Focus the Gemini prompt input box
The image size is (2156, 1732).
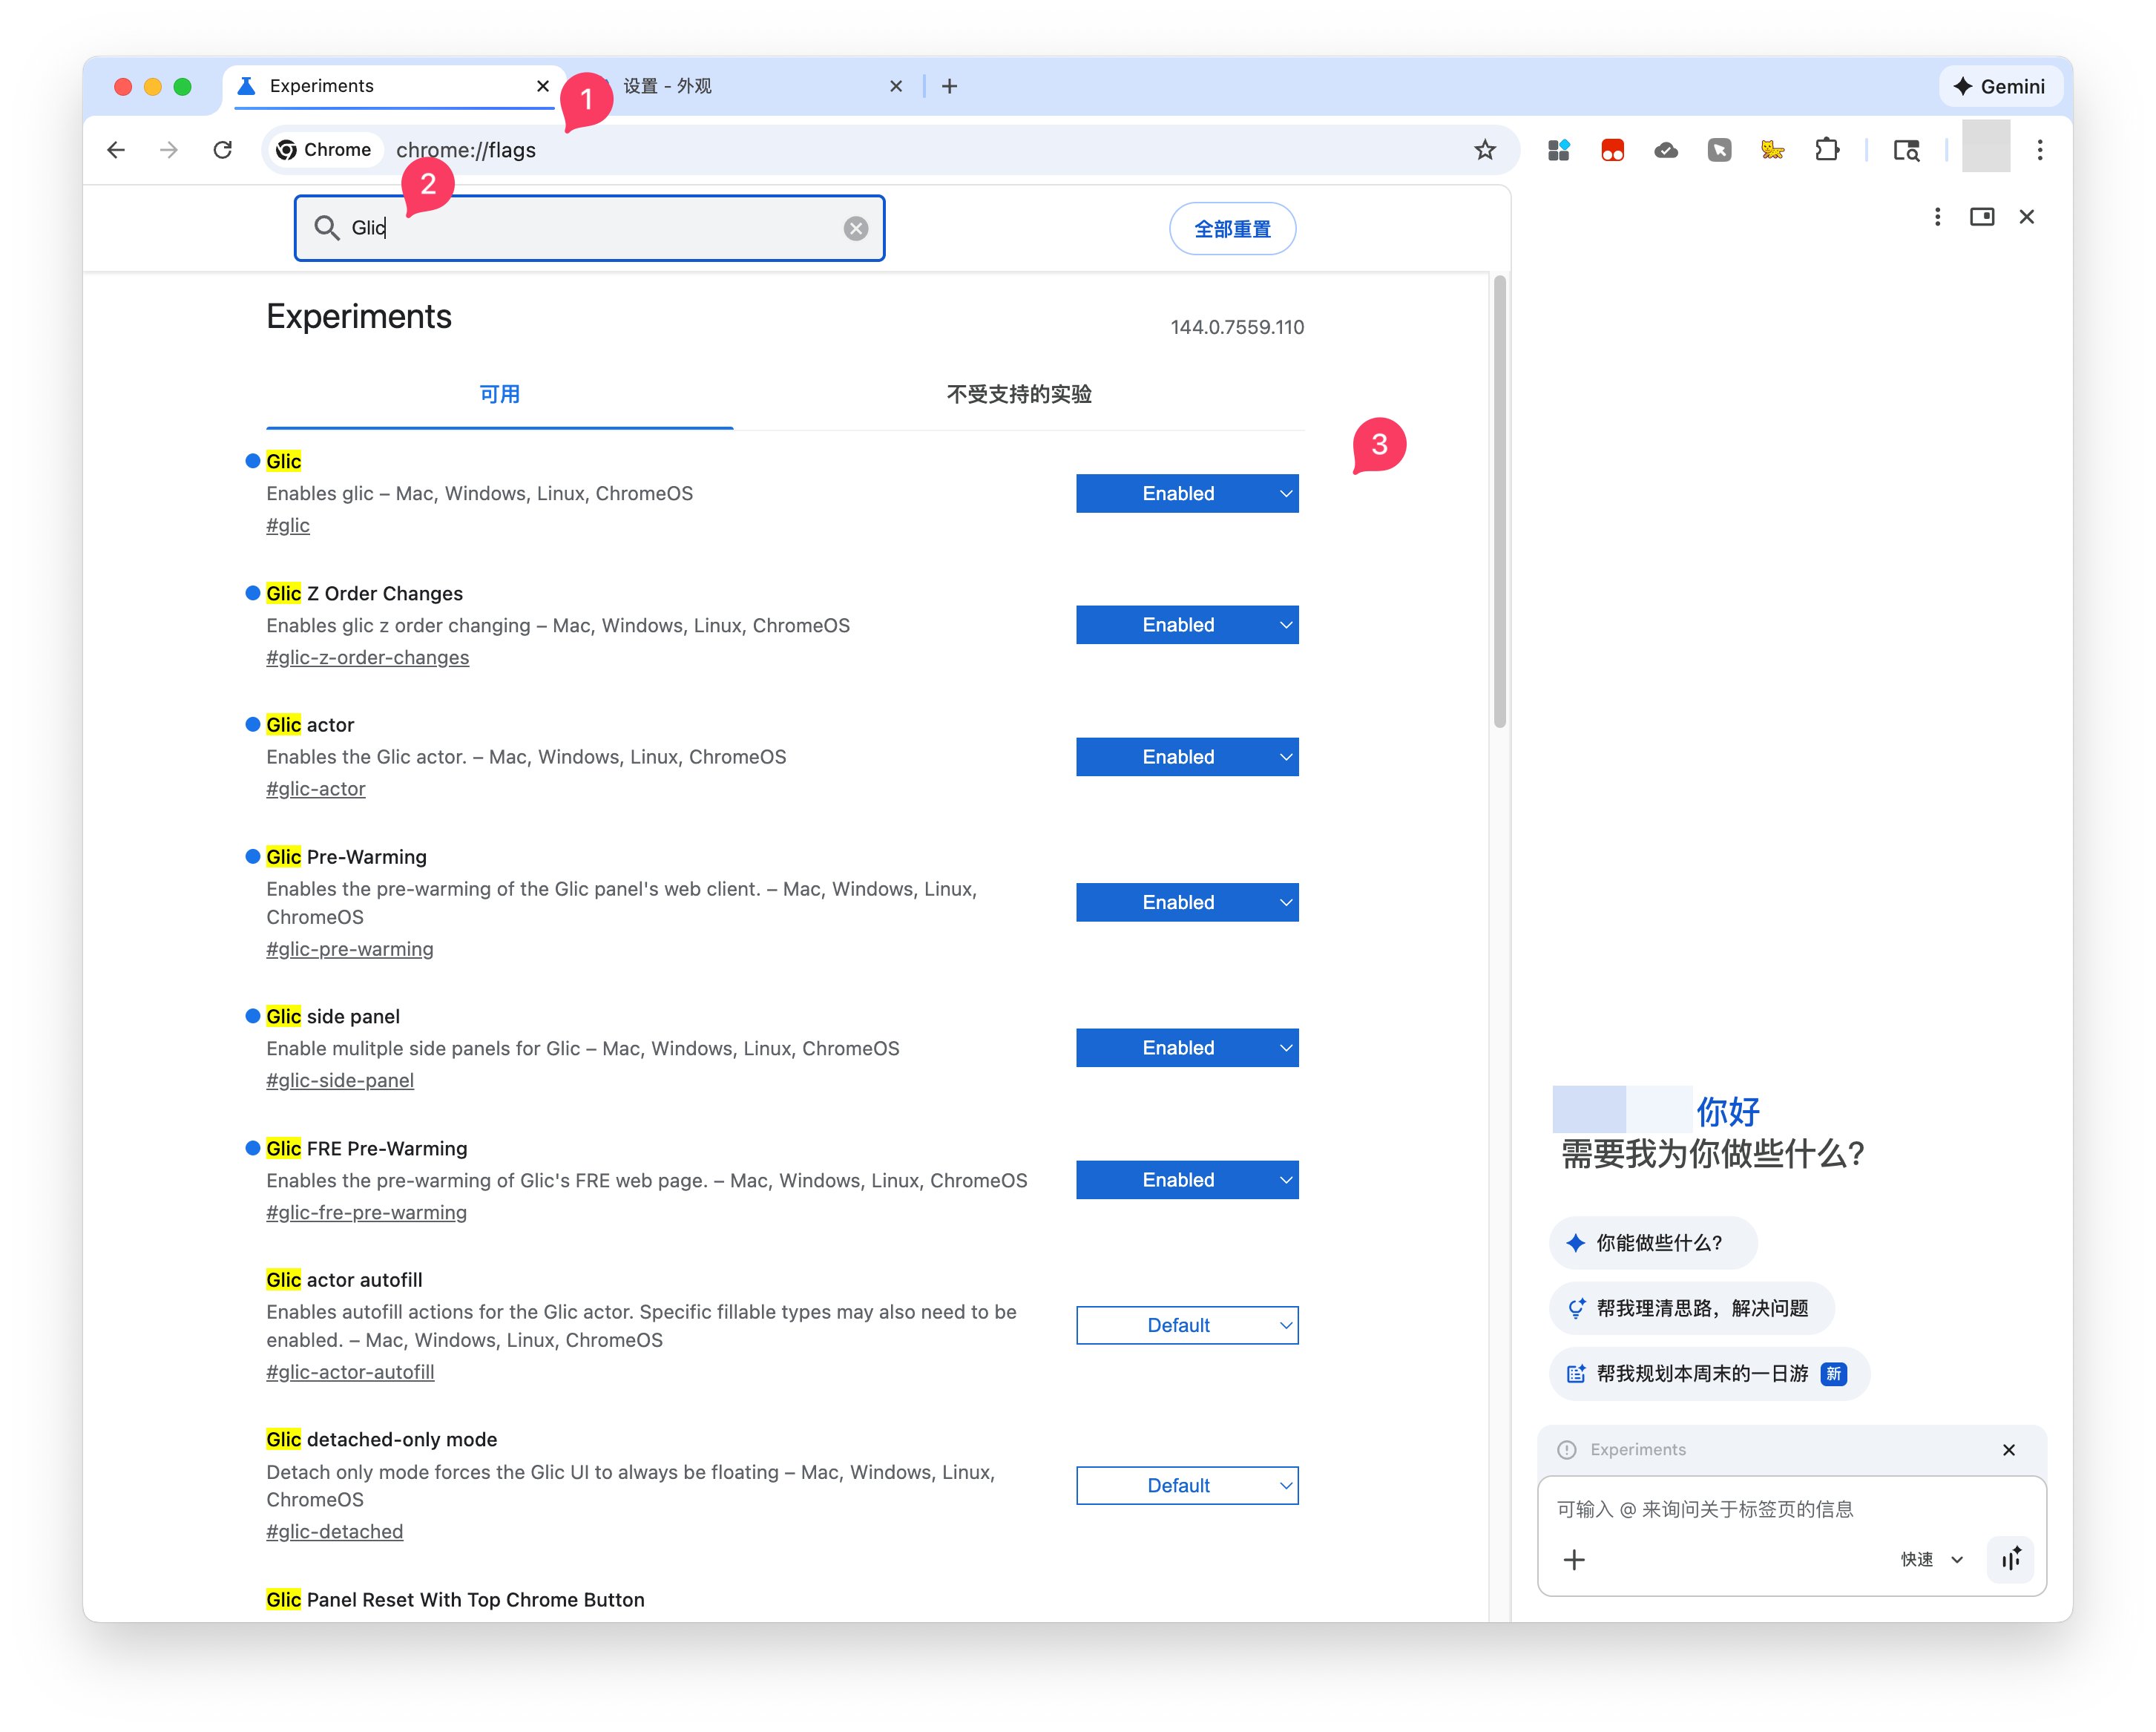point(1790,1510)
